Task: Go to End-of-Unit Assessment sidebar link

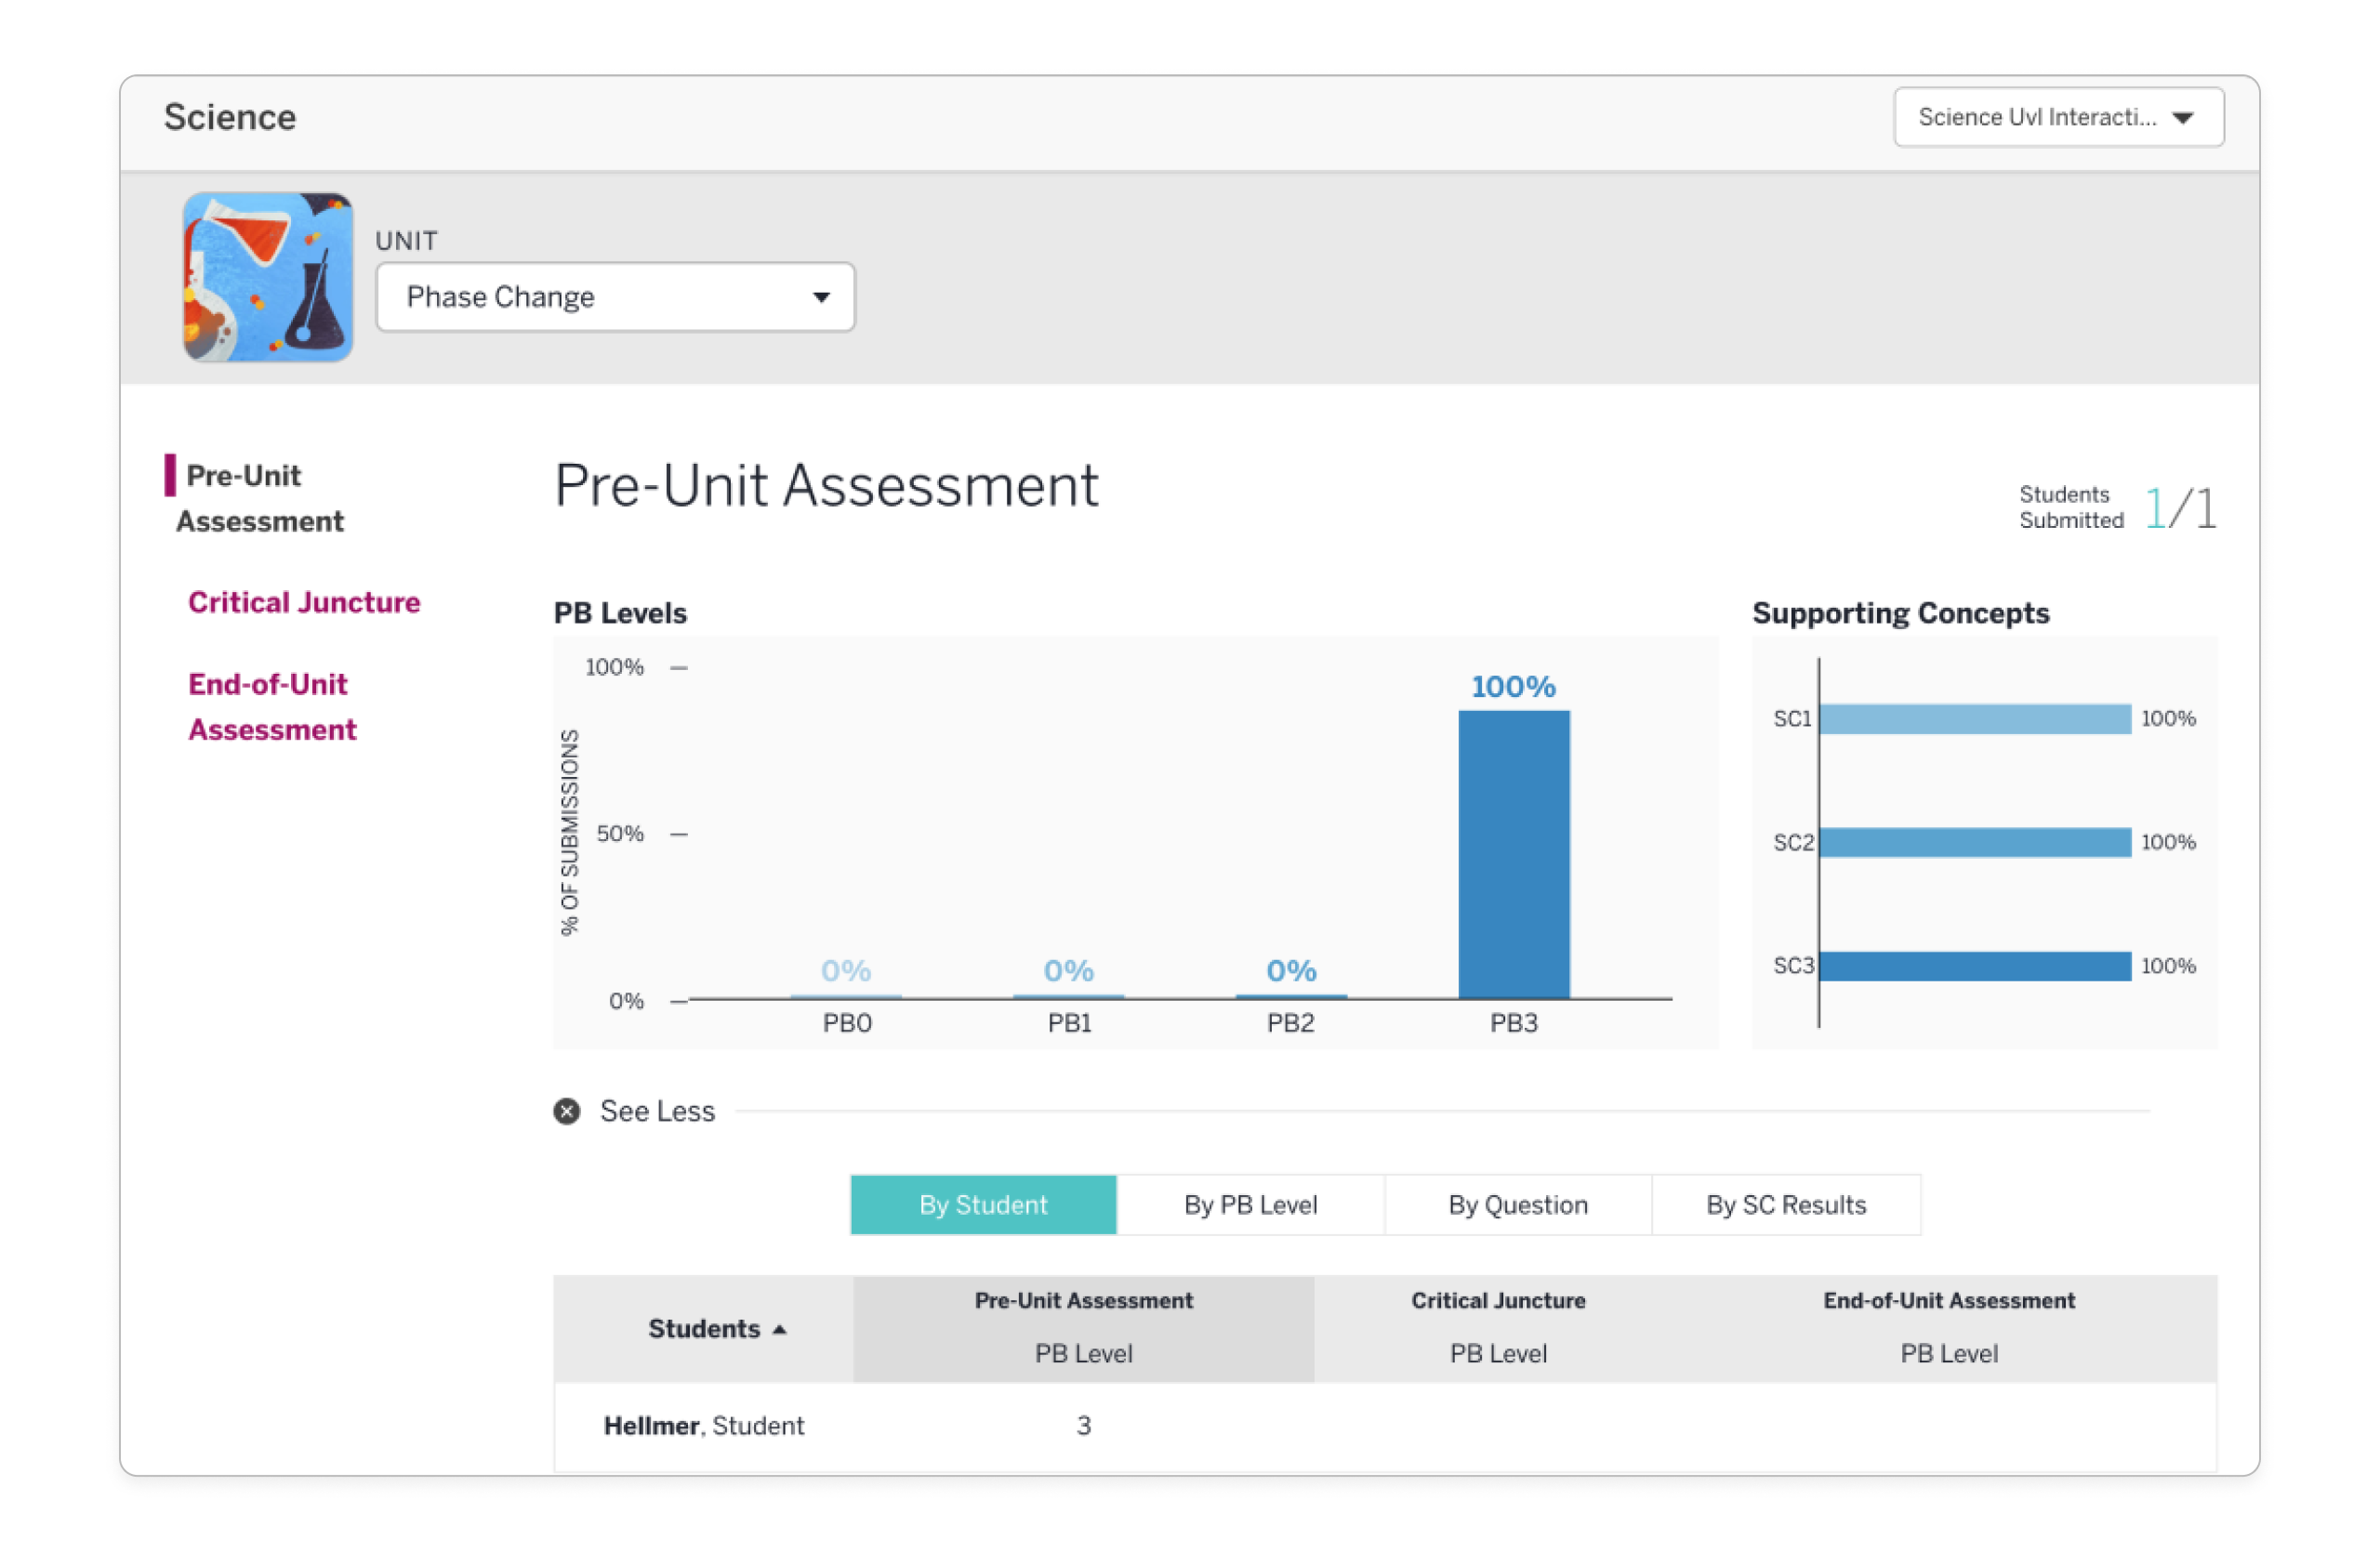Action: tap(272, 705)
